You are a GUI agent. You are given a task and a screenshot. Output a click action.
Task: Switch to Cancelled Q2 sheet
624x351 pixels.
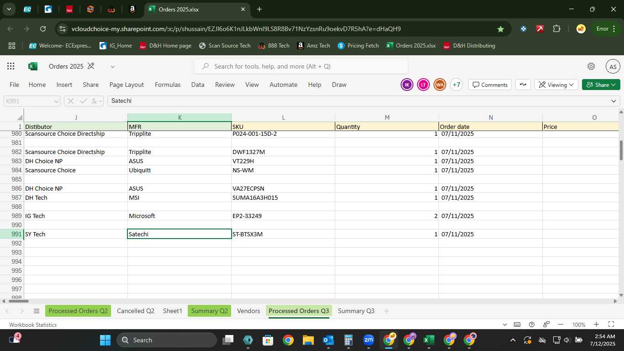136,311
